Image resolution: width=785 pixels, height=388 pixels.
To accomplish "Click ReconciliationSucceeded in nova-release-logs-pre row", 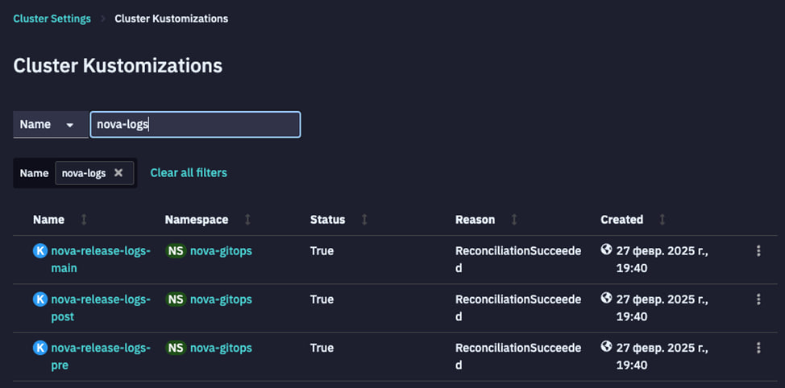I will pyautogui.click(x=518, y=357).
